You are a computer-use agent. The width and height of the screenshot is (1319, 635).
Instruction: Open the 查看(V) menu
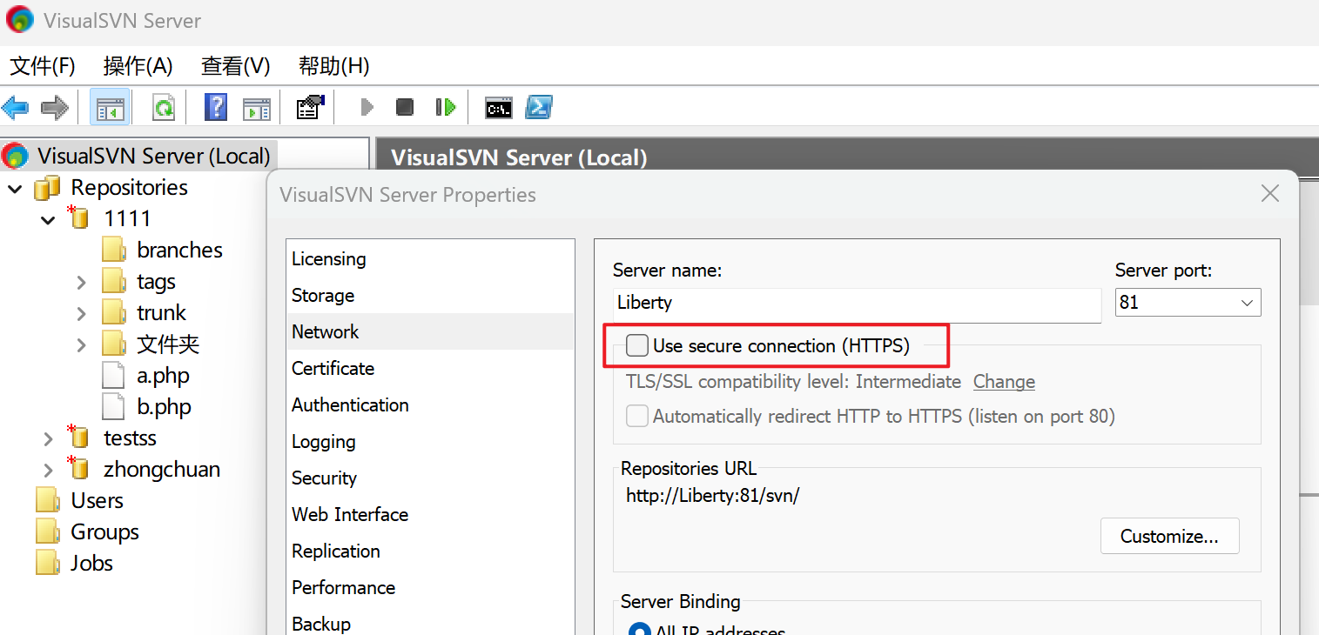(x=235, y=66)
